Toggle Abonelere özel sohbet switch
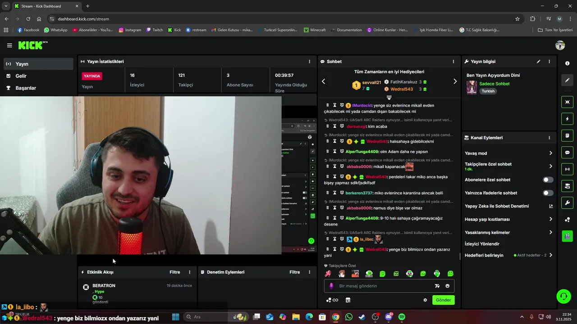 (548, 180)
